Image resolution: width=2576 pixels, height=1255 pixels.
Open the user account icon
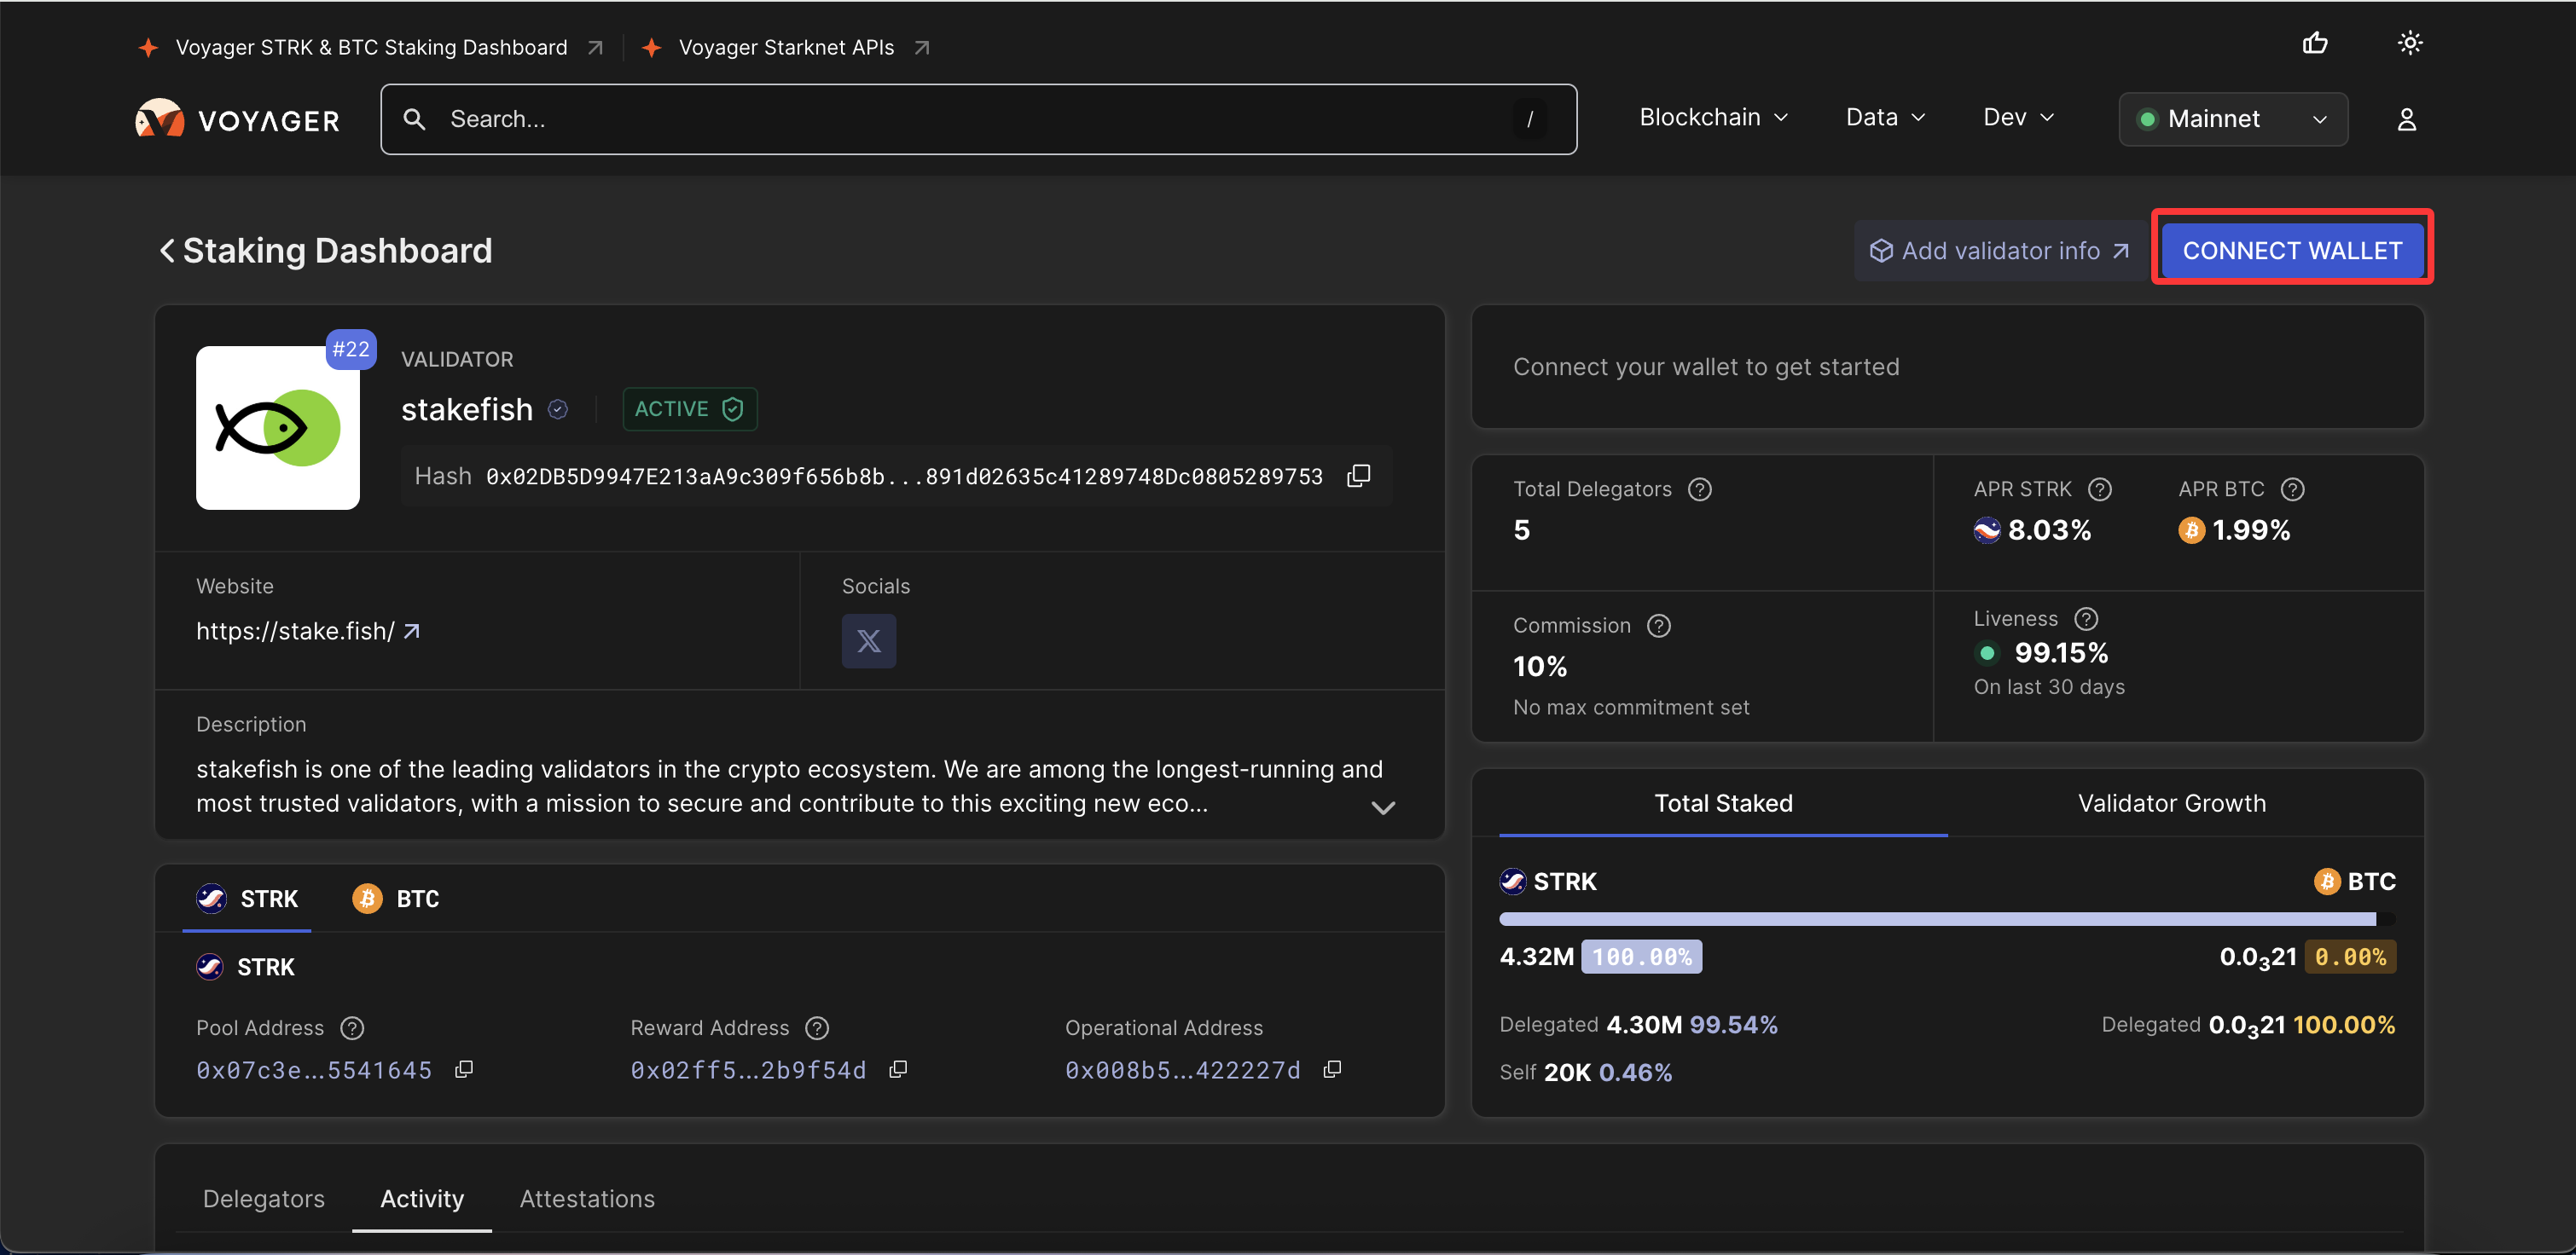point(2406,120)
